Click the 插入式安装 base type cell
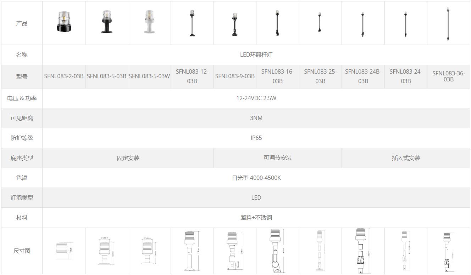This screenshot has height=275, width=471. (406, 158)
